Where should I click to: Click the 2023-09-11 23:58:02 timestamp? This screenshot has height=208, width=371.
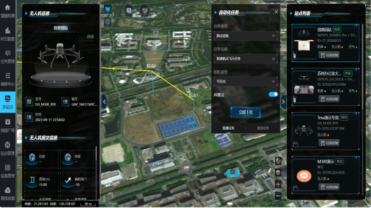[x=50, y=120]
